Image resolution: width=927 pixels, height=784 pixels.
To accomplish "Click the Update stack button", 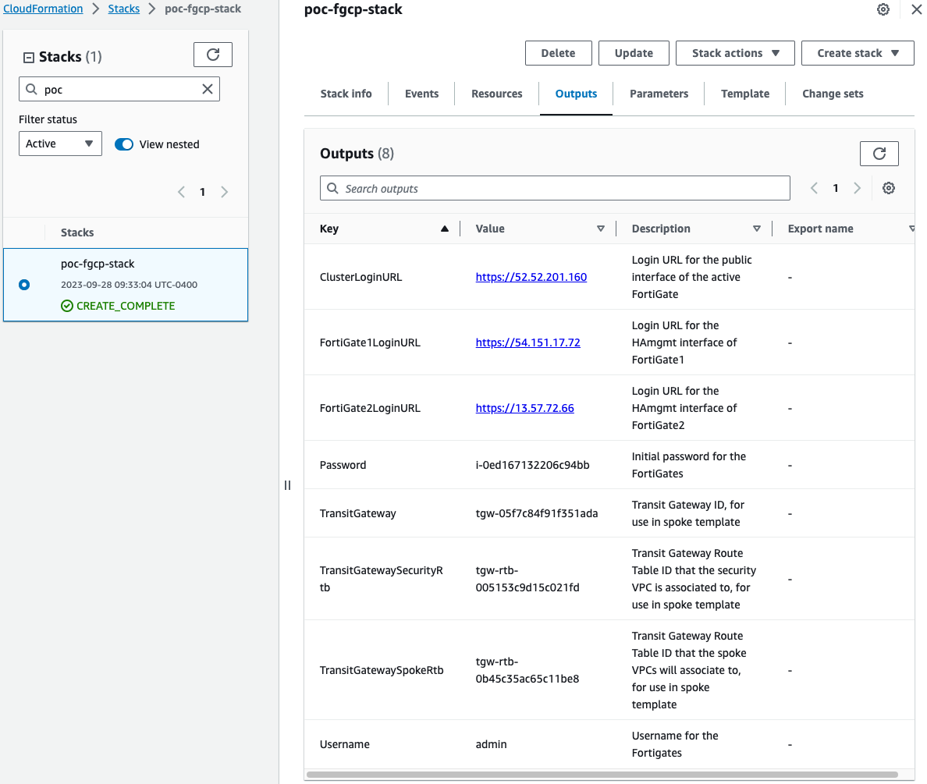I will pyautogui.click(x=634, y=53).
